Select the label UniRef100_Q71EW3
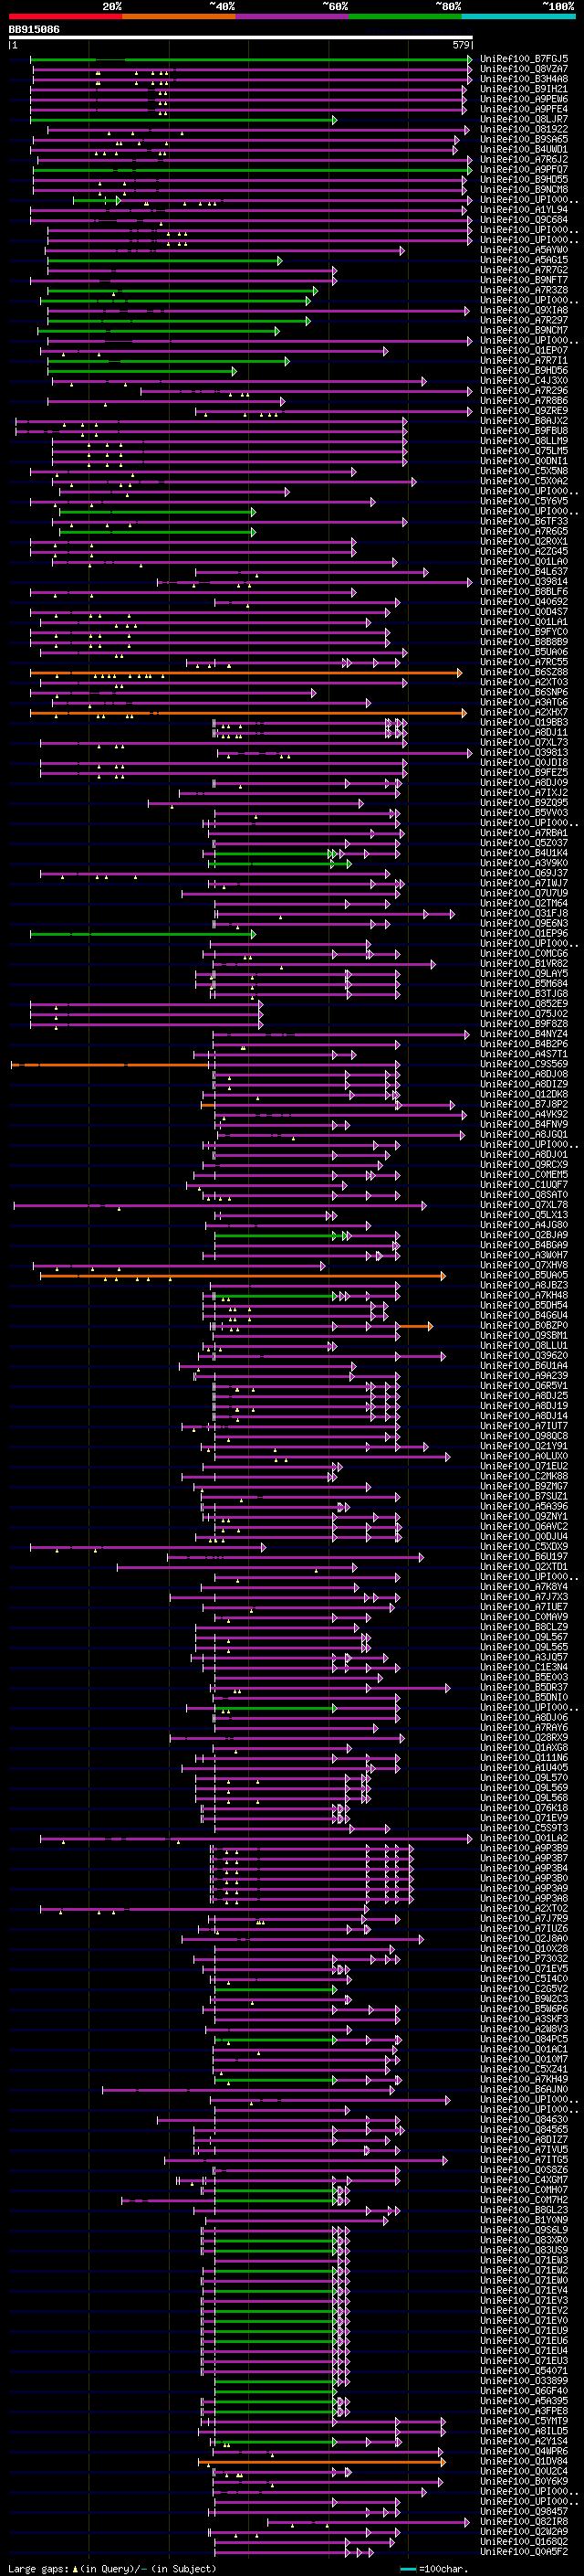 coord(524,2260)
